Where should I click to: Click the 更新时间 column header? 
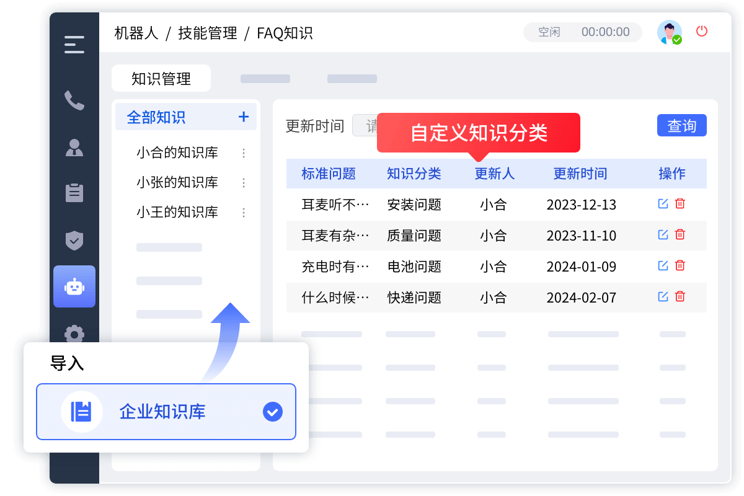tap(580, 174)
